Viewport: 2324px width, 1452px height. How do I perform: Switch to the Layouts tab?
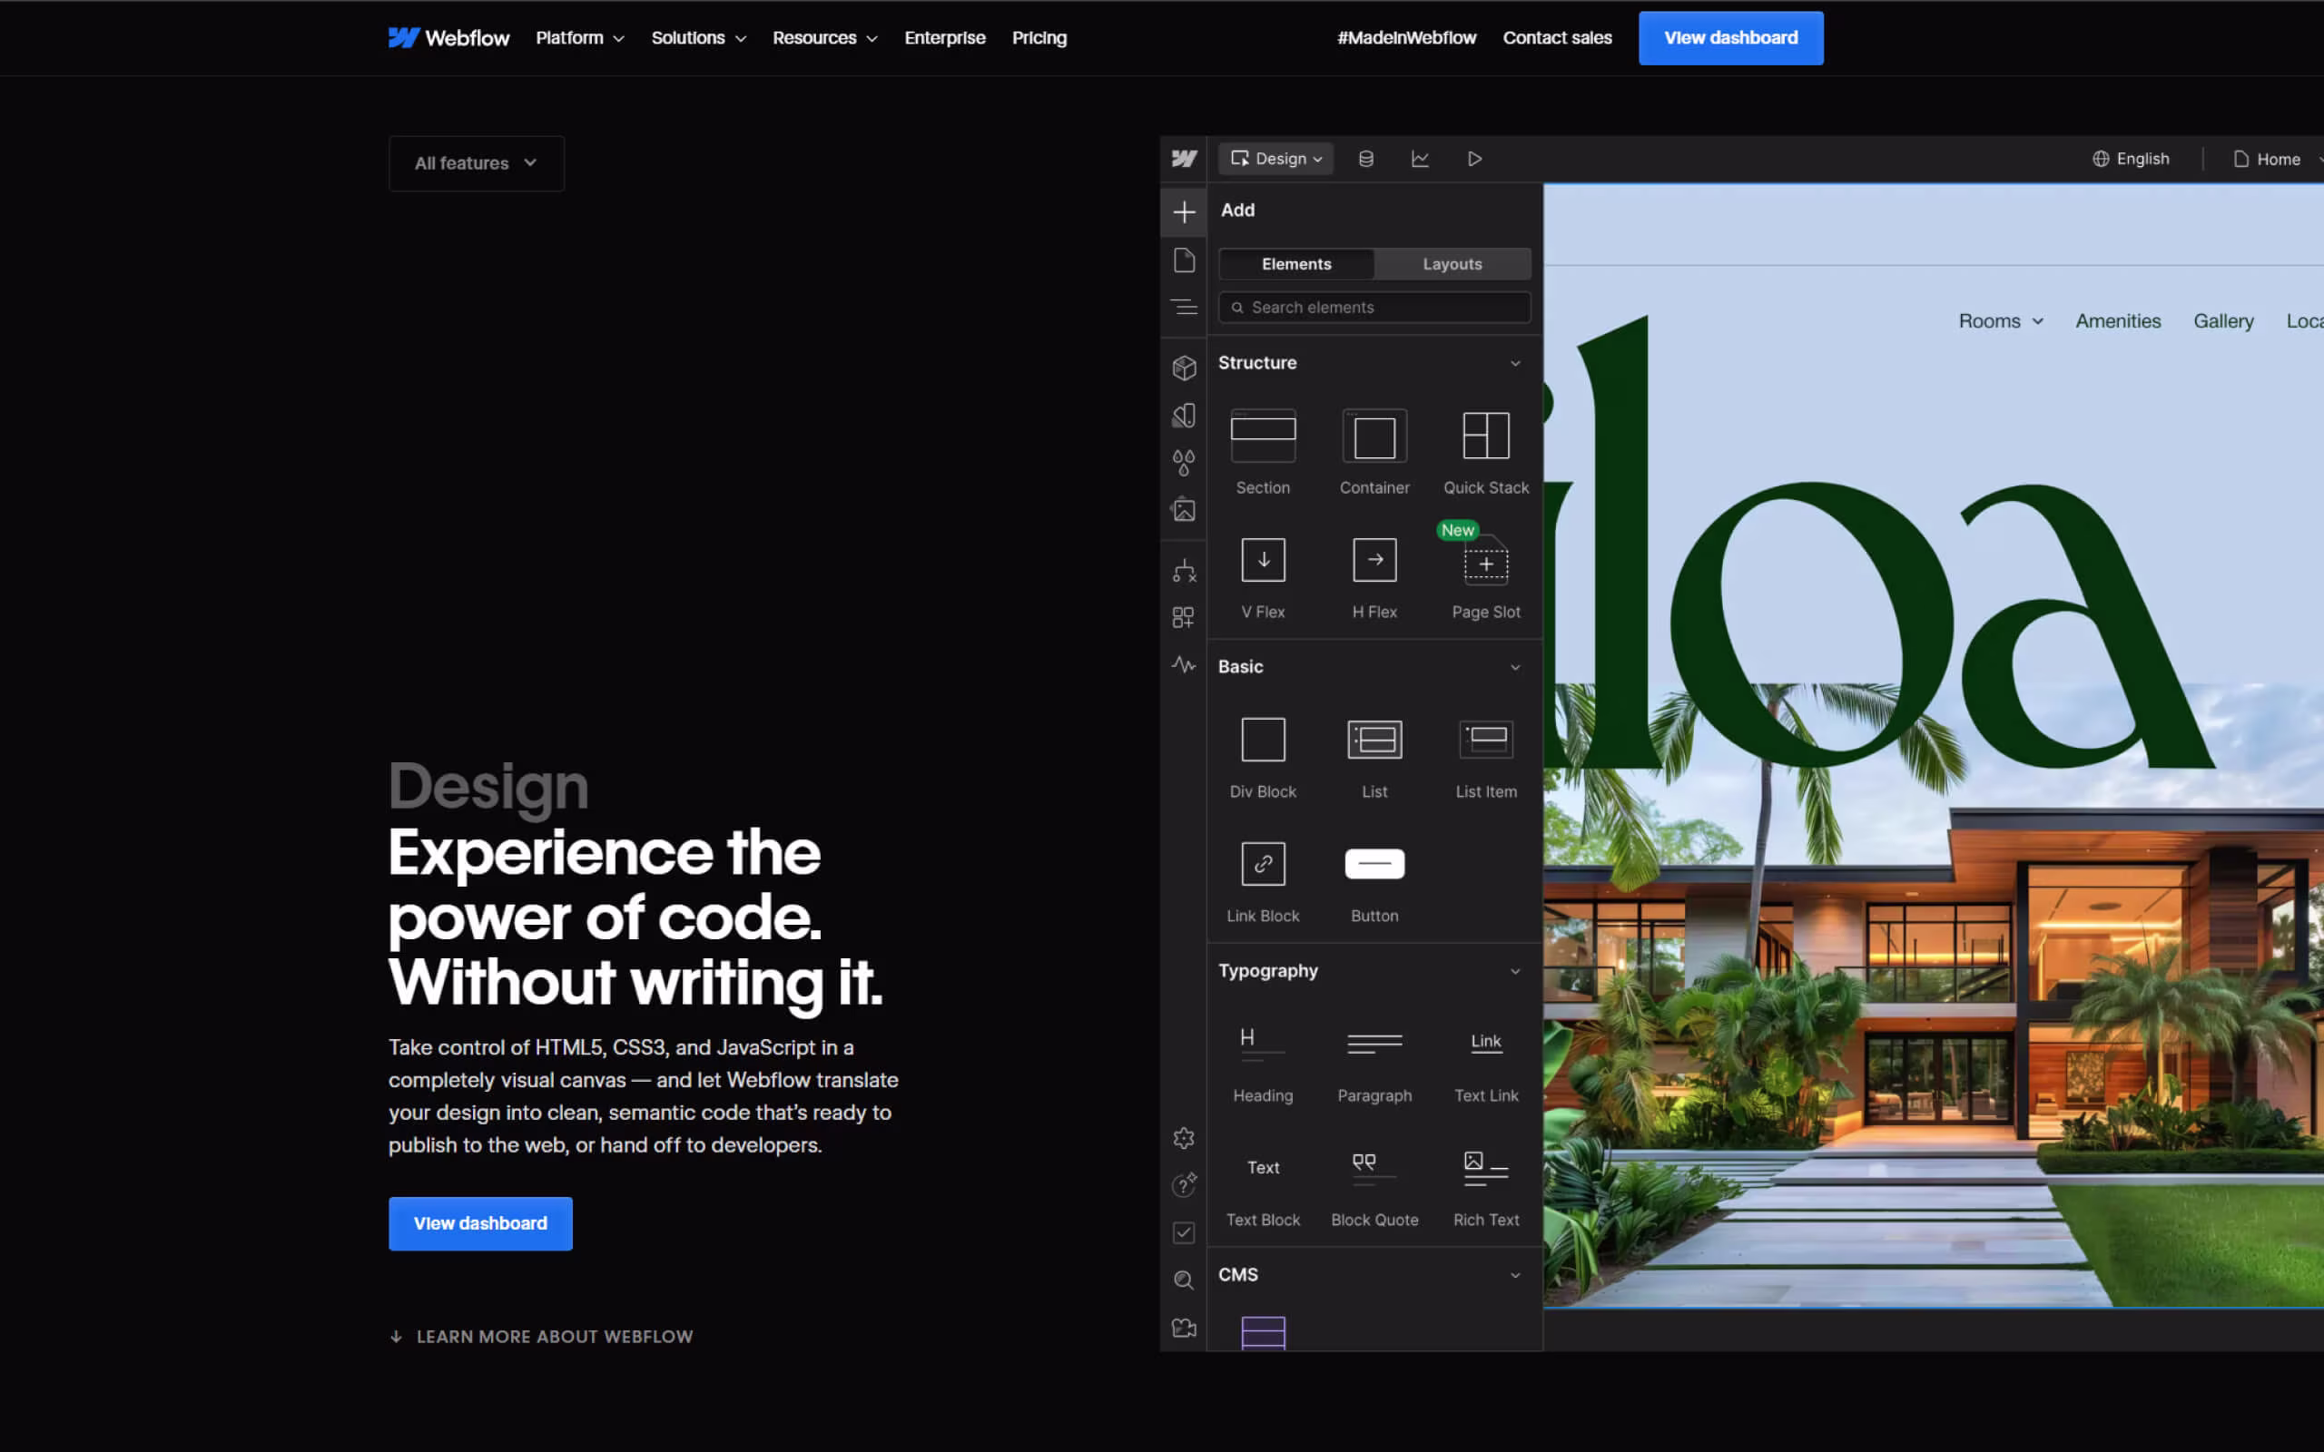coord(1452,264)
